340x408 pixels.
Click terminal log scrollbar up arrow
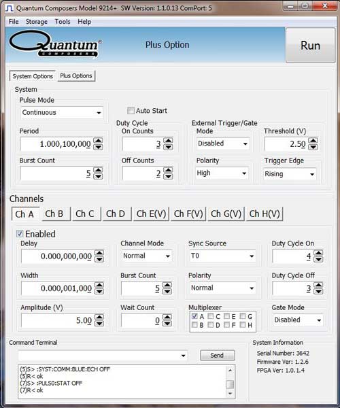point(230,369)
